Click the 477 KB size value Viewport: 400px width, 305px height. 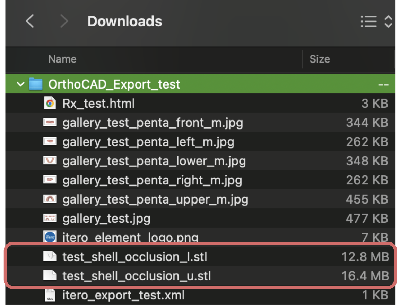367,219
